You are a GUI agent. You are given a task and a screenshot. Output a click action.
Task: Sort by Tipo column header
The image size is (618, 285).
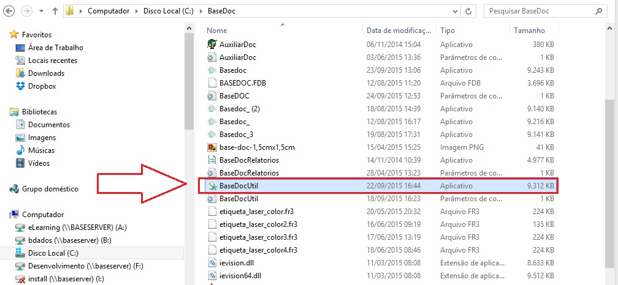[x=448, y=30]
